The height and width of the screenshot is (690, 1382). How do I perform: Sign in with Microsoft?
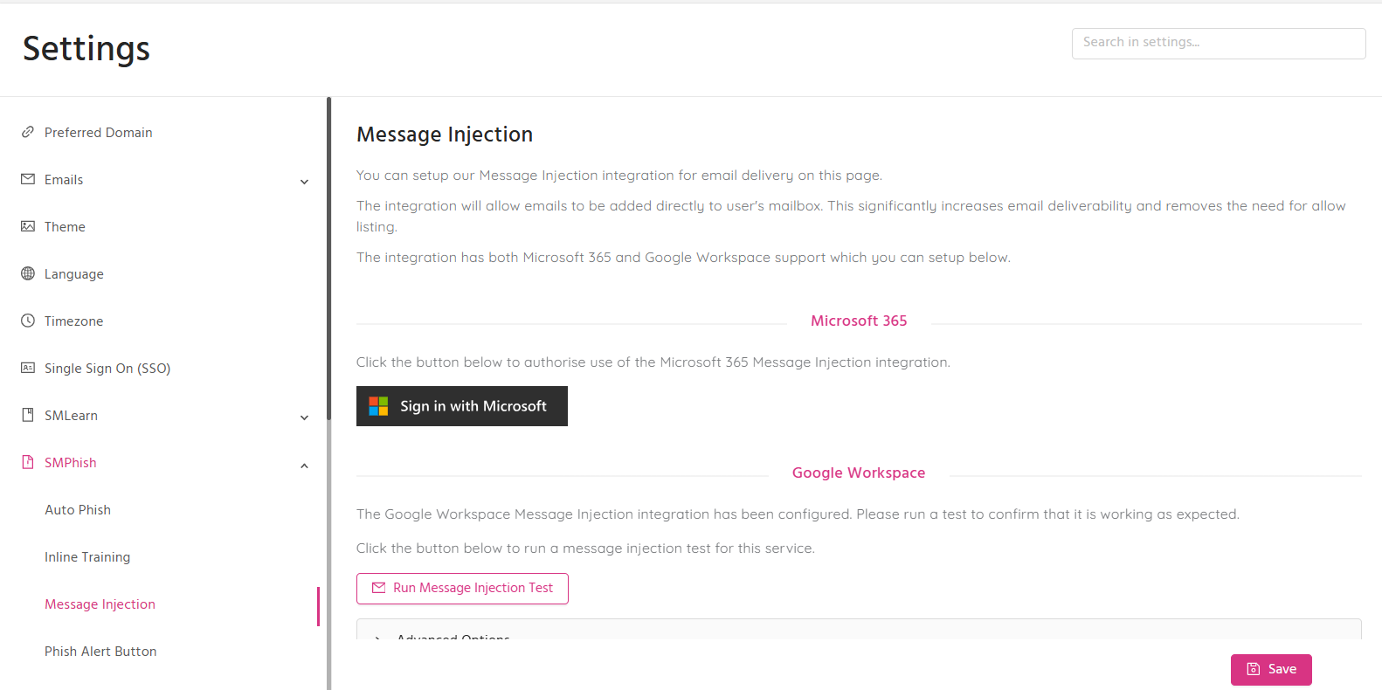pos(462,406)
